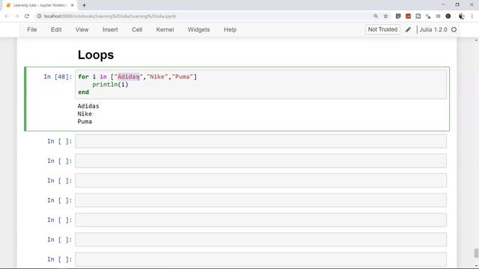Open the Chrome three-dot menu

click(472, 16)
